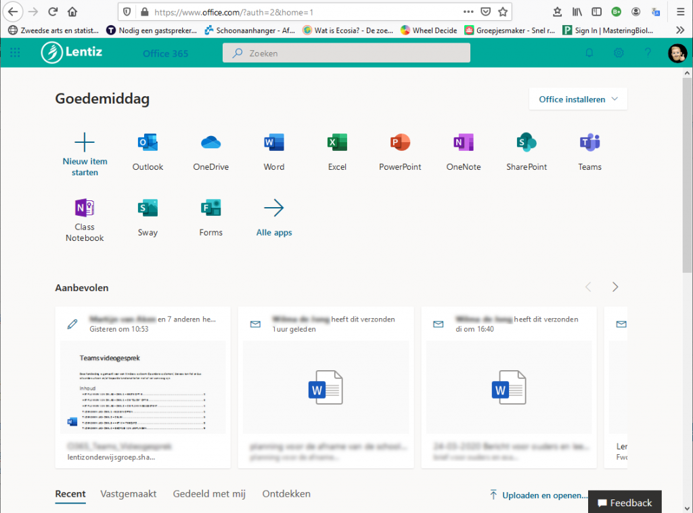
Task: Go back with the browser back arrow
Action: [13, 12]
